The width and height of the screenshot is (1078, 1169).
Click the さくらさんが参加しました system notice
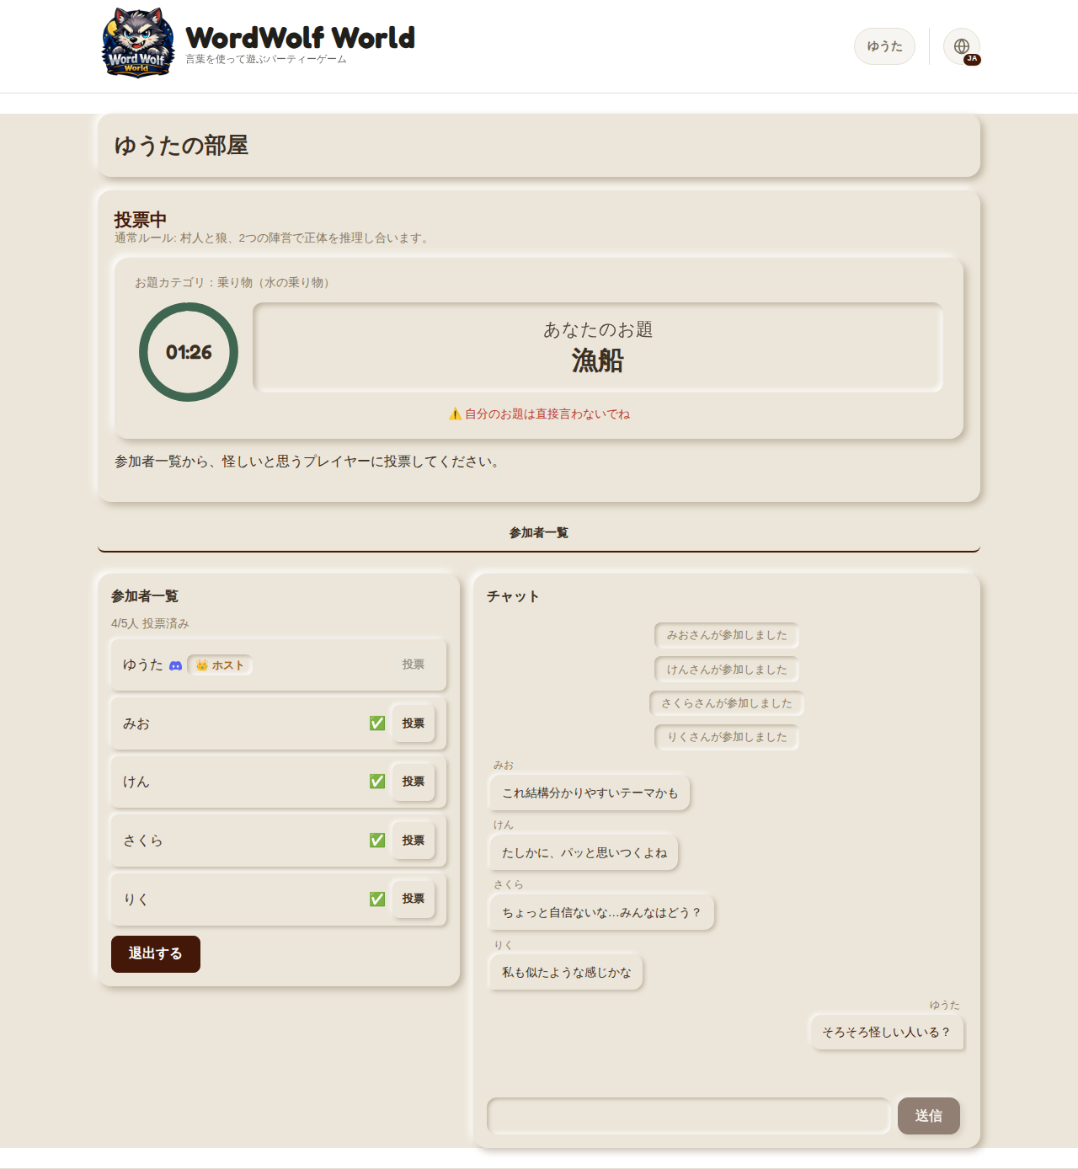tap(727, 703)
